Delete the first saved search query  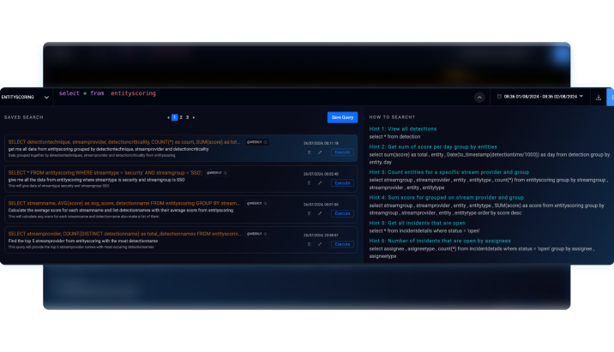310,152
